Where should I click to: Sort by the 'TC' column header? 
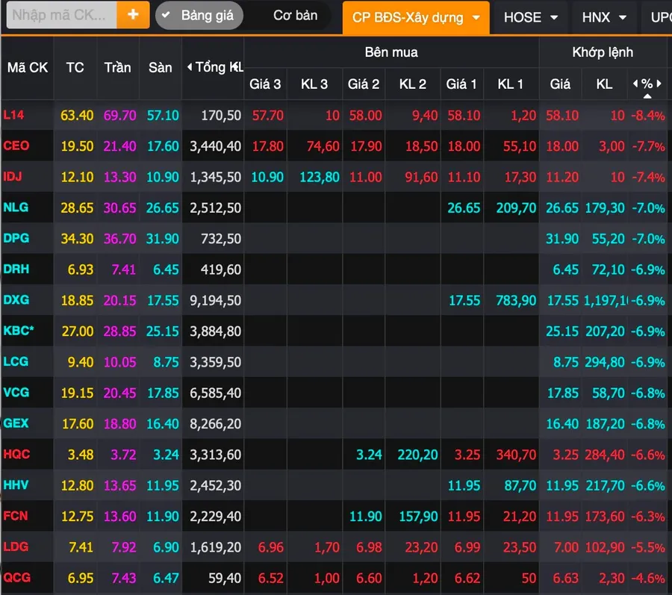(75, 67)
